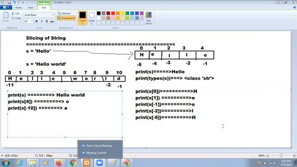Click the text 'Slicing of String' heading
297x167 pixels.
46,38
